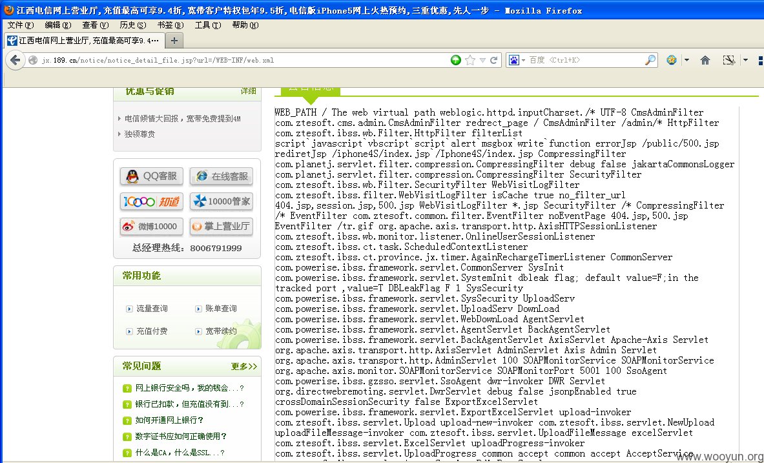Click the Firefox logo in title bar
Screen dimensions: 764x463
8,10
